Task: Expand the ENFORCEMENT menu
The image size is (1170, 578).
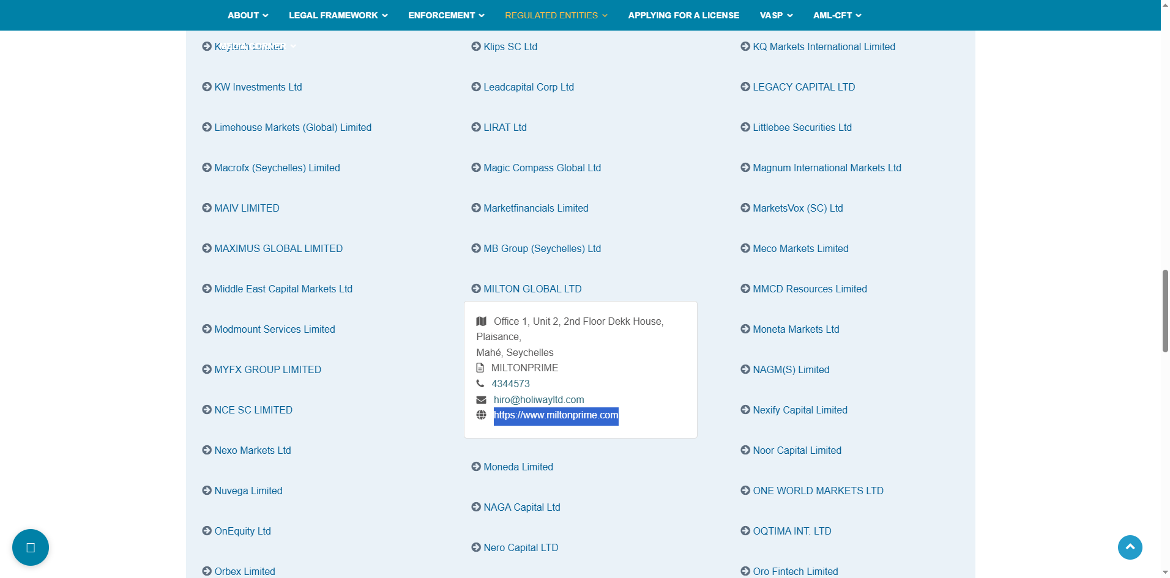Action: [446, 15]
